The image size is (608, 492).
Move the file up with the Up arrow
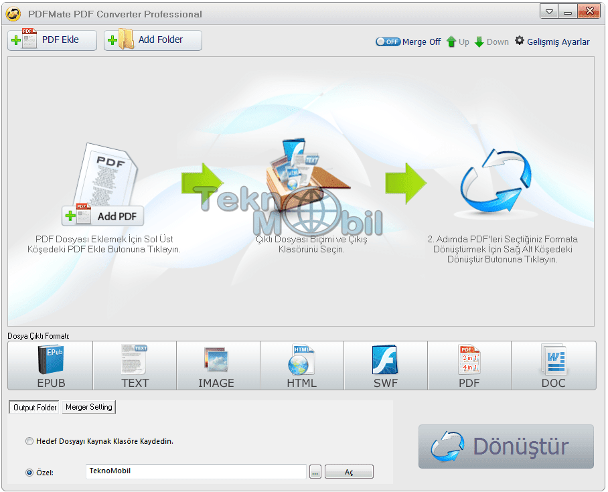tap(457, 42)
